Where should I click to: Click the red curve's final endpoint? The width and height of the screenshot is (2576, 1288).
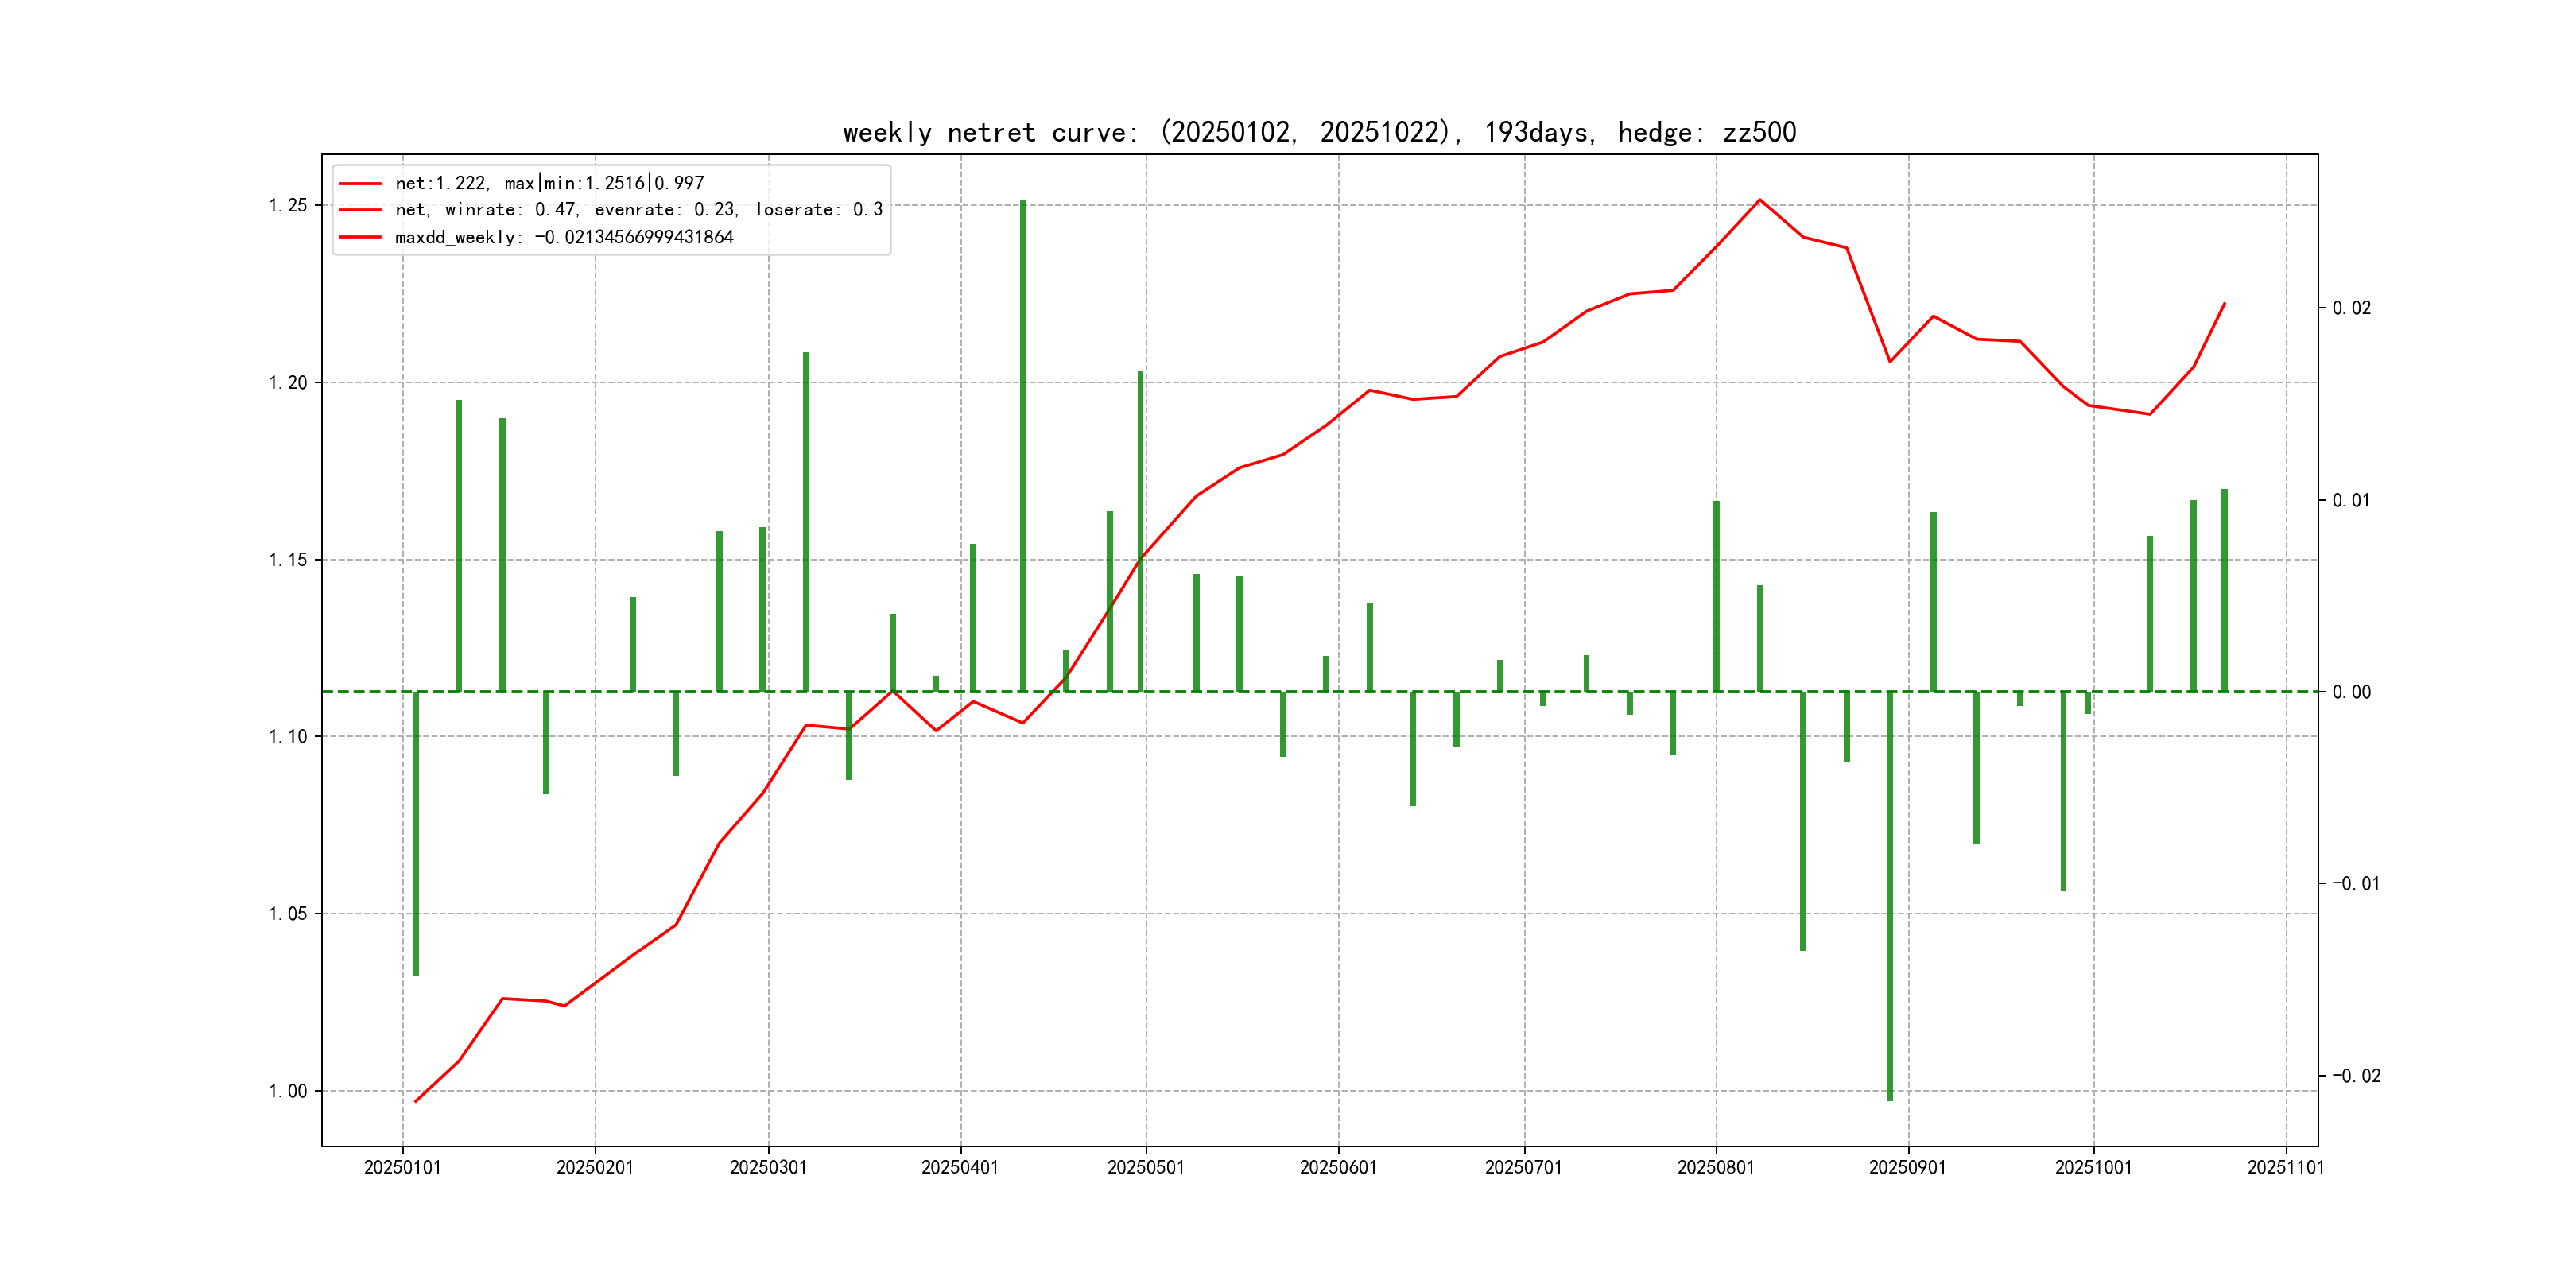click(2224, 303)
